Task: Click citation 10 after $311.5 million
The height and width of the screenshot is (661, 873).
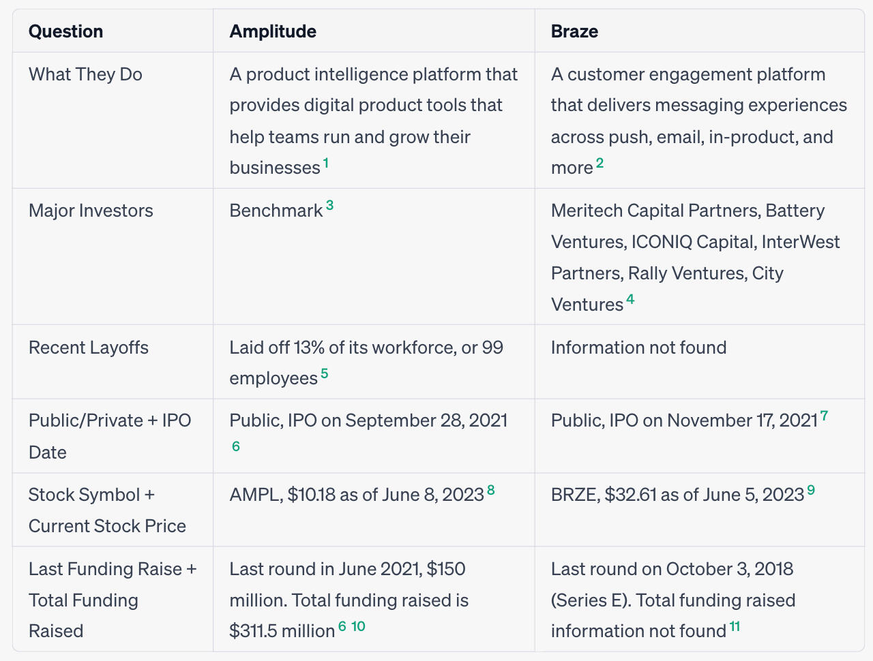Action: [358, 626]
